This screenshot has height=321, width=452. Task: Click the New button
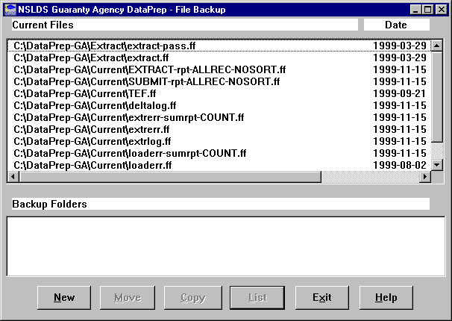point(64,297)
